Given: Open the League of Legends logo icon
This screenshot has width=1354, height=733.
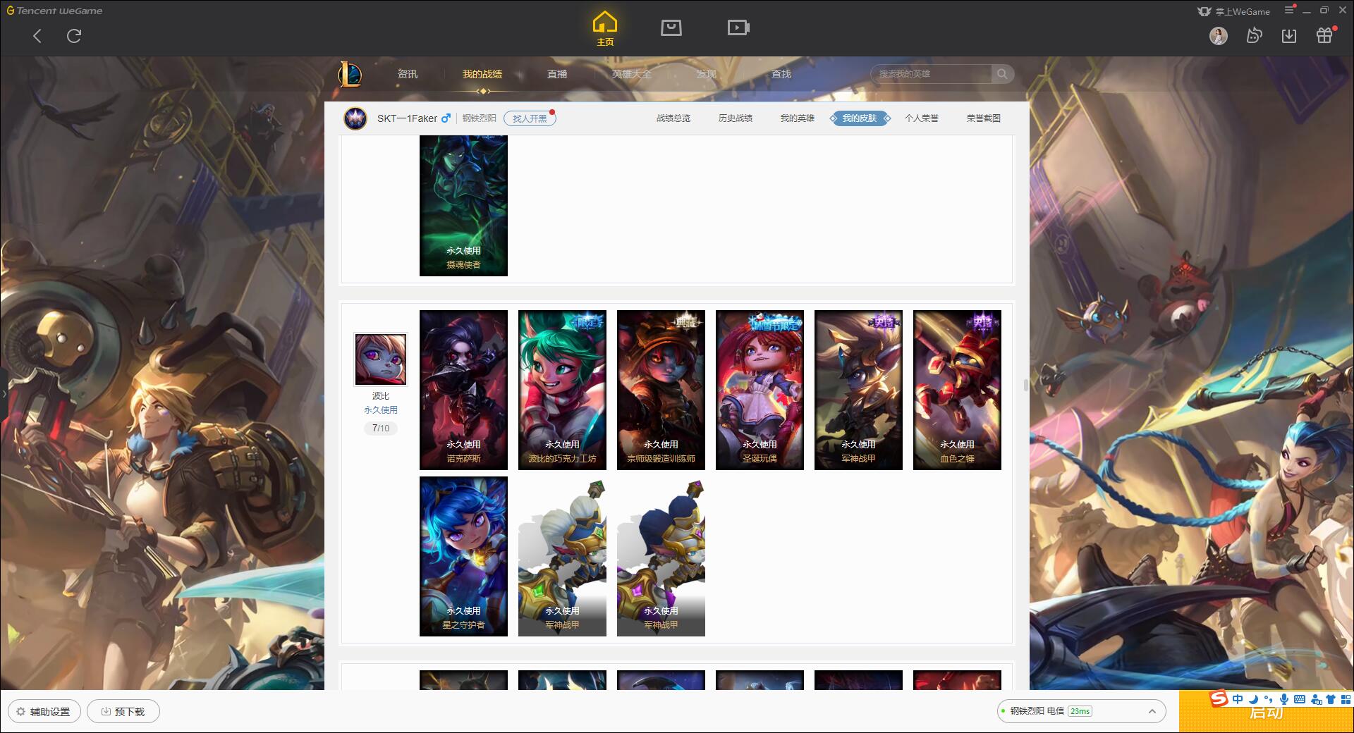Looking at the screenshot, I should pos(350,73).
